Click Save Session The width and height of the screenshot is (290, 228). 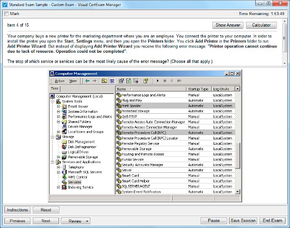click(243, 221)
